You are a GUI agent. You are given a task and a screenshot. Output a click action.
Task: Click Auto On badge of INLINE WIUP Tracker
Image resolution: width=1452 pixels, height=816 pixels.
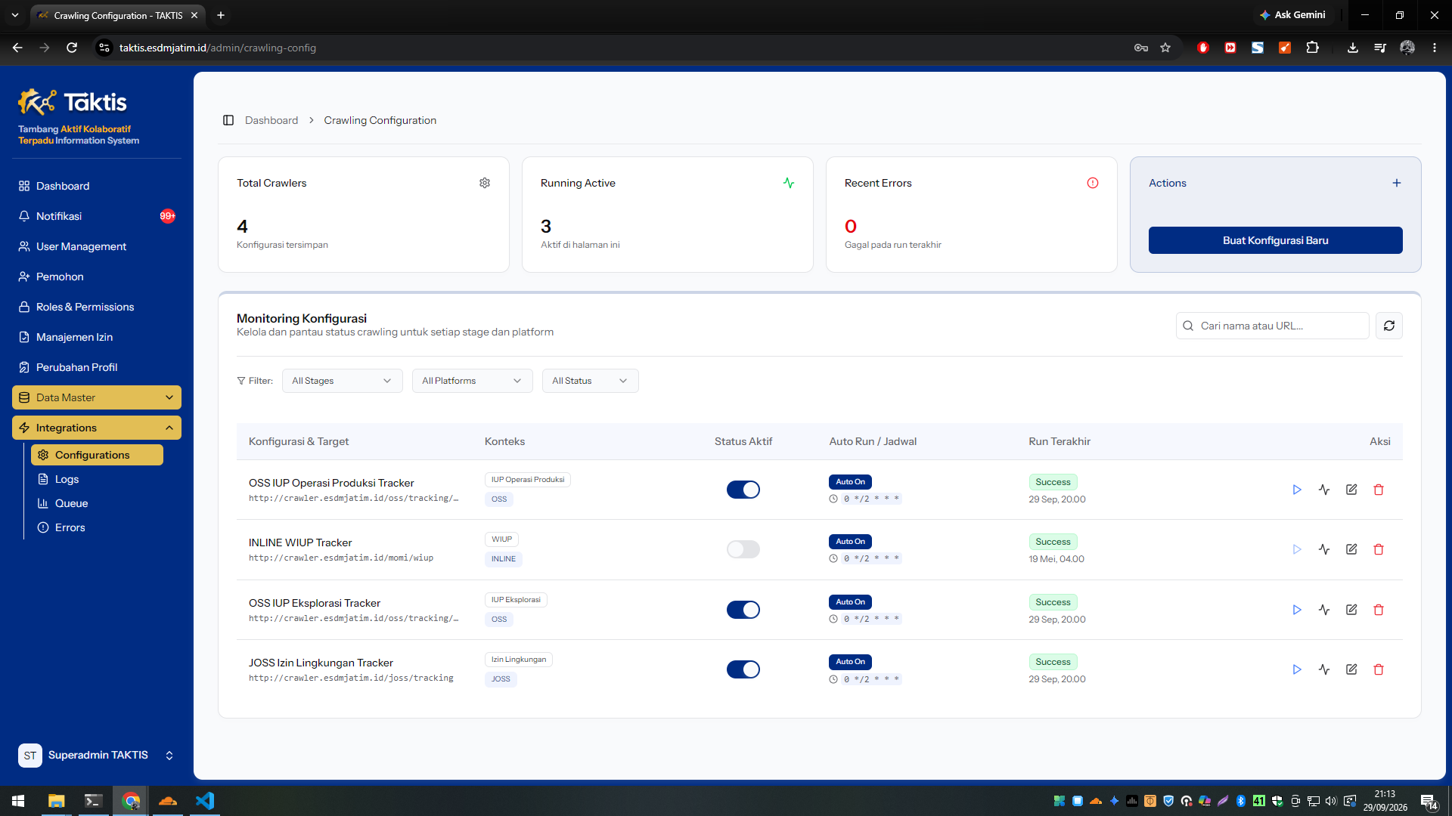[850, 542]
